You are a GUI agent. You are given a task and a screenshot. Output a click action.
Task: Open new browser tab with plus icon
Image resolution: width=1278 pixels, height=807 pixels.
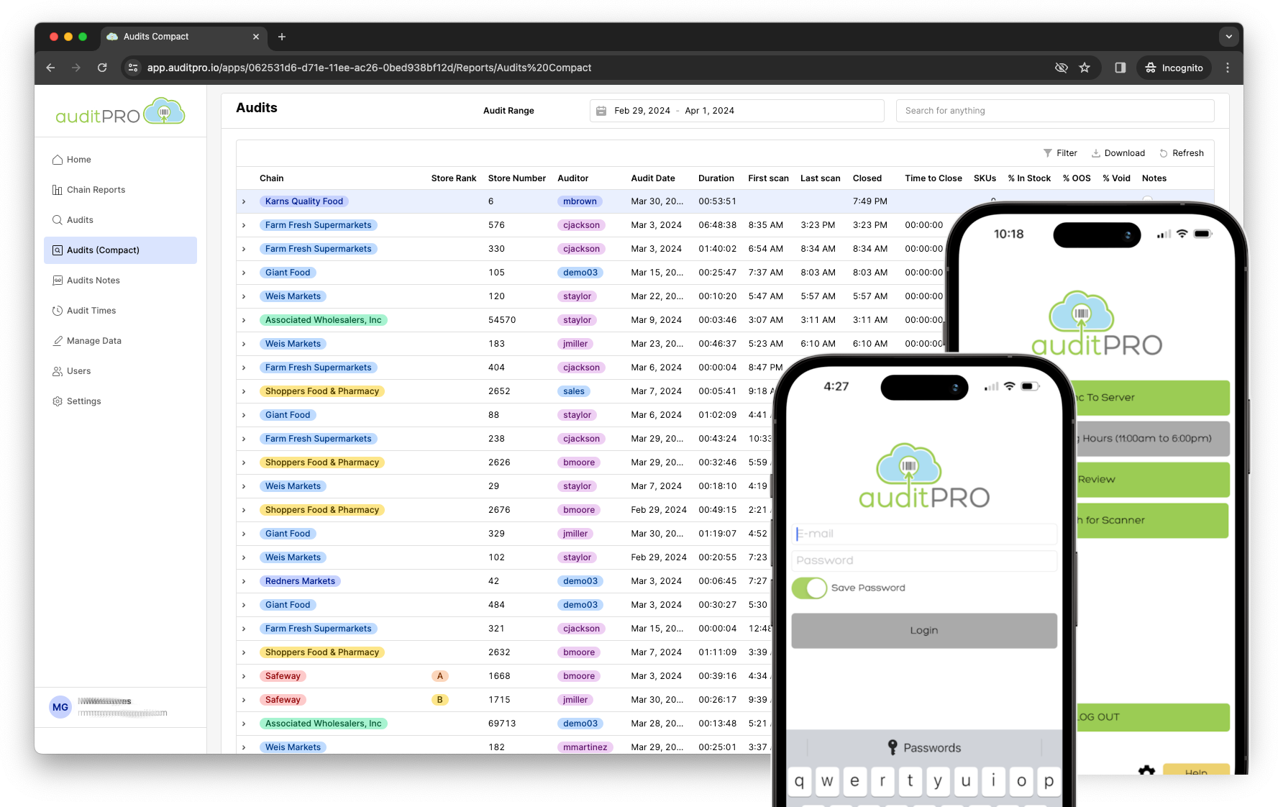[282, 37]
